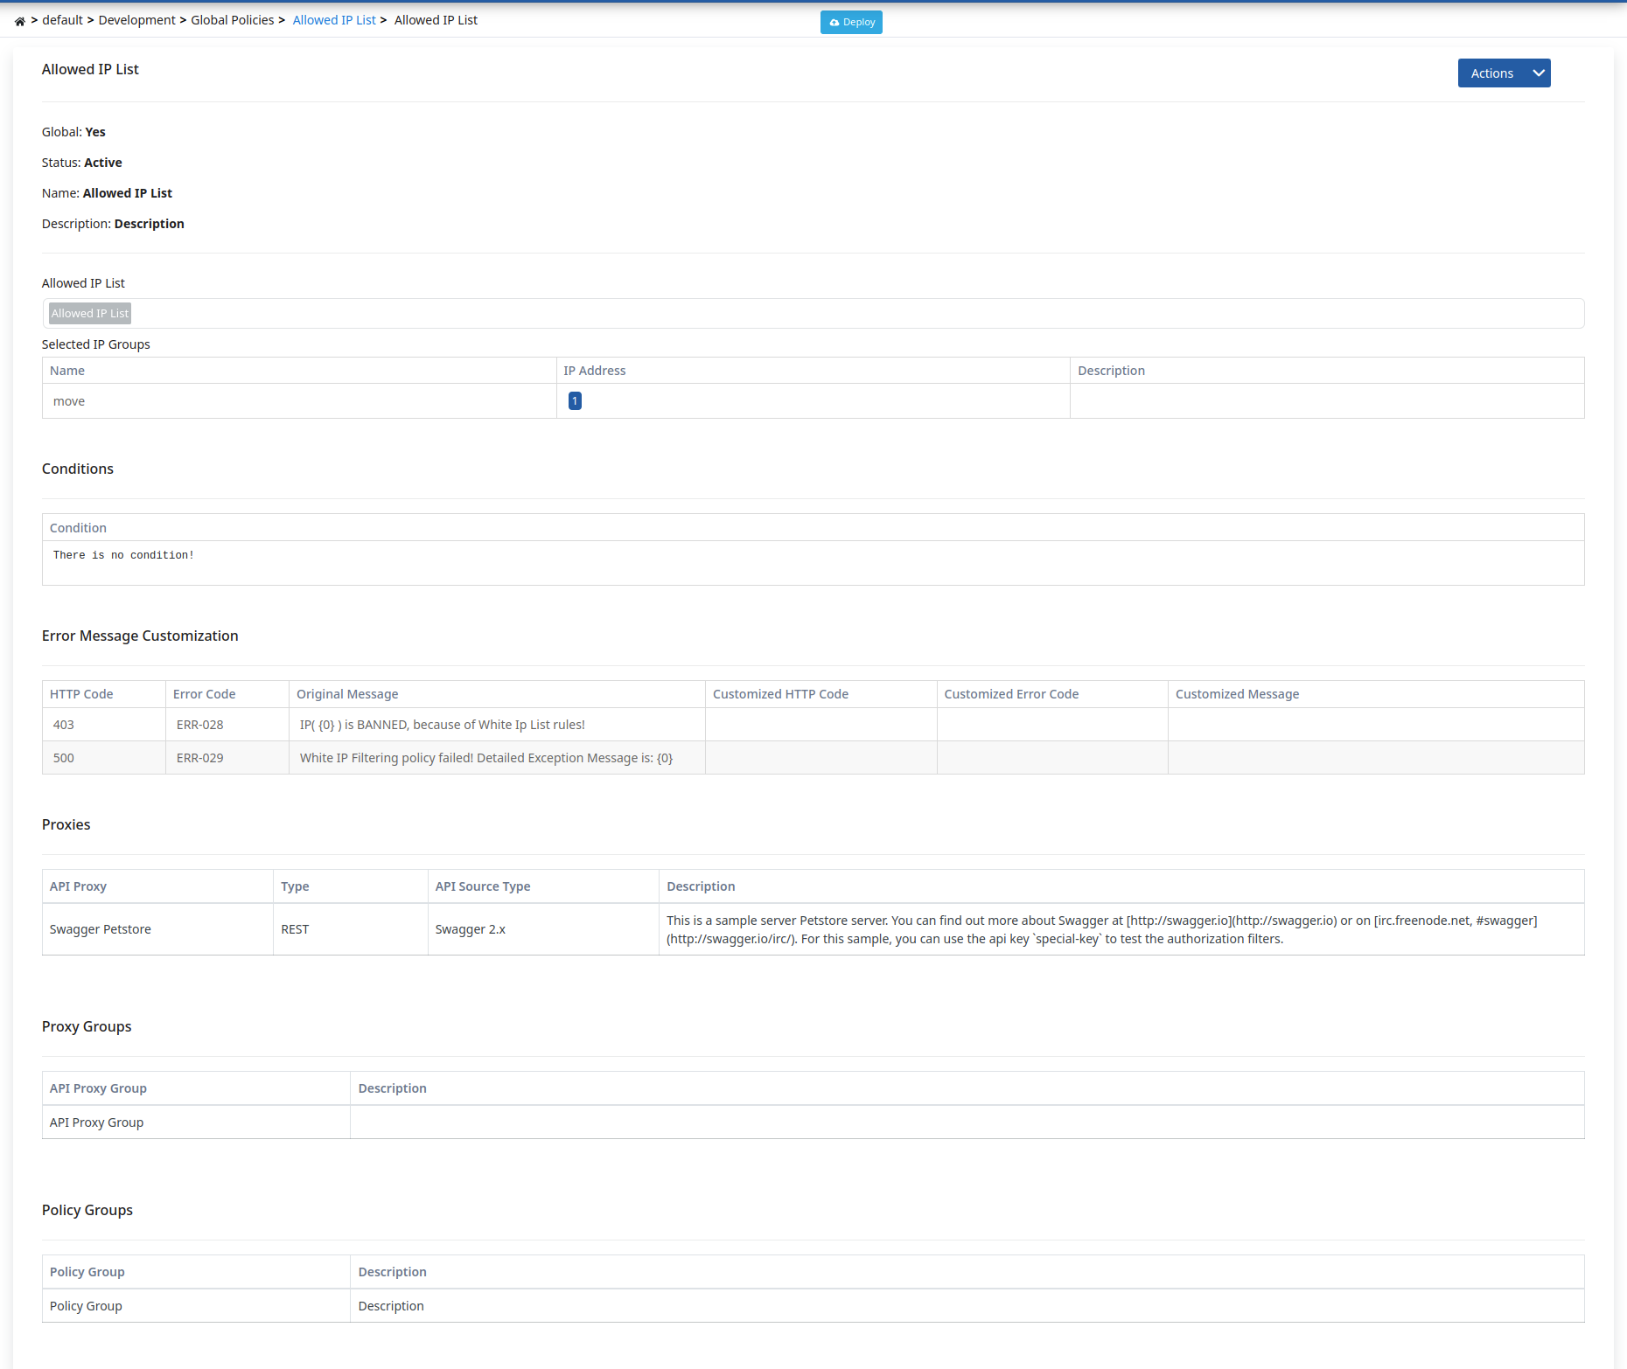Click the IP Address column header
Screen dimensions: 1627x1369
pyautogui.click(x=595, y=371)
